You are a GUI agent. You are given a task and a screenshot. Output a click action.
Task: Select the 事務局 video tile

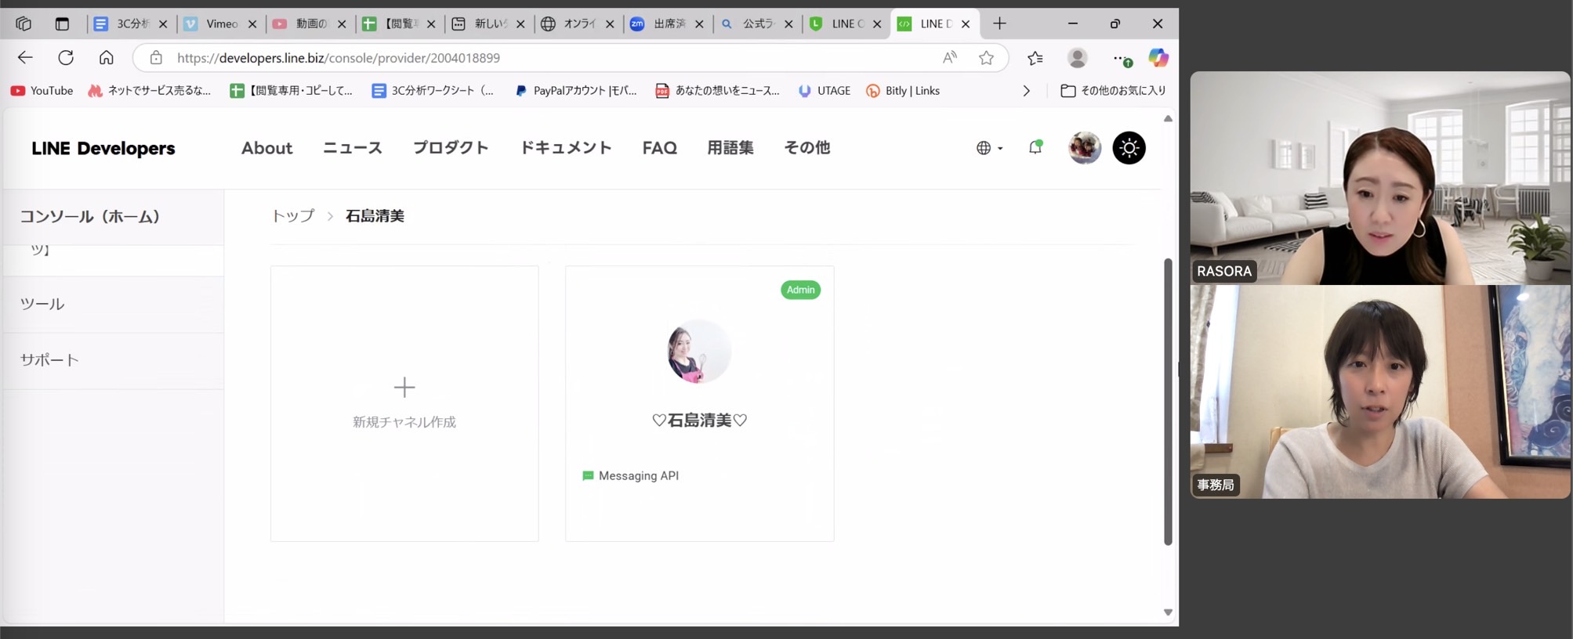tap(1380, 392)
